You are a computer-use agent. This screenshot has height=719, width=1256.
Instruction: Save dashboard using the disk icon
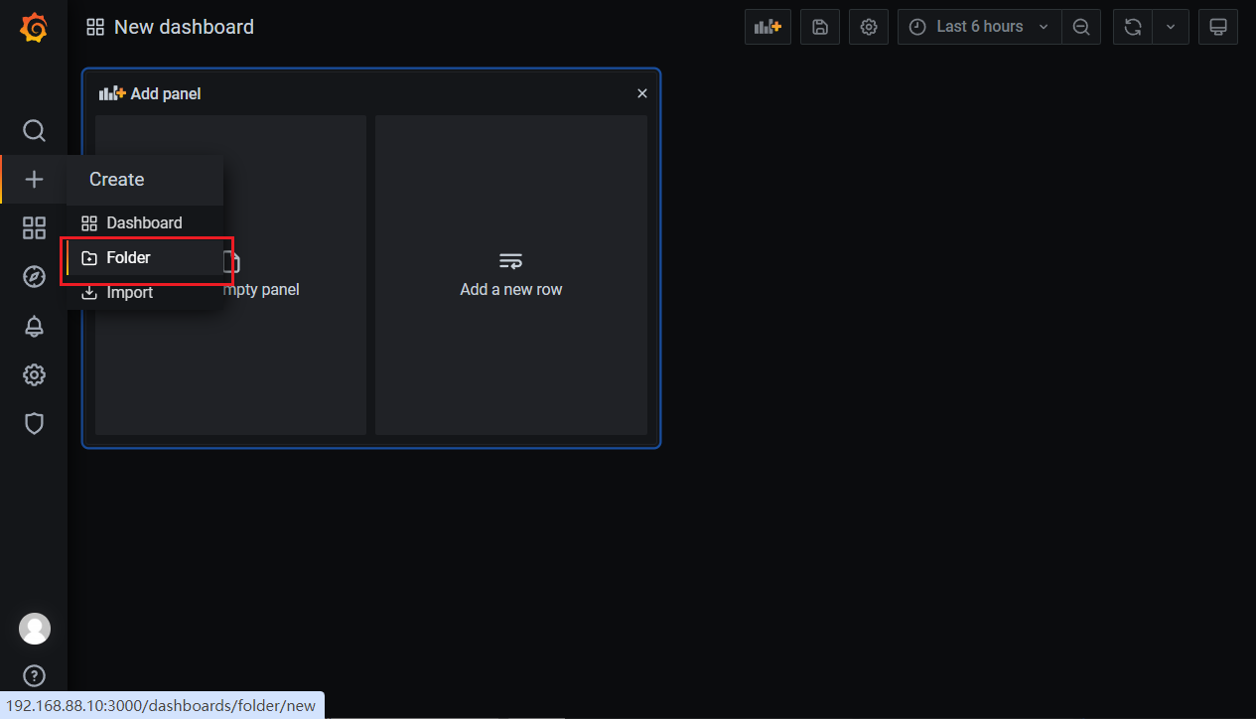(820, 27)
